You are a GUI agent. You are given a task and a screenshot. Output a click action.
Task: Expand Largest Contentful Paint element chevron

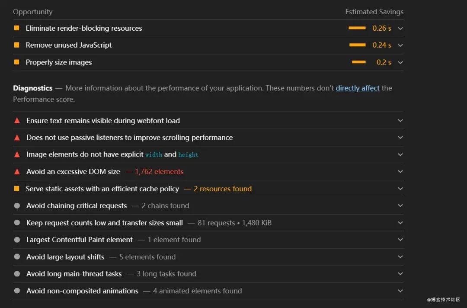pyautogui.click(x=400, y=240)
